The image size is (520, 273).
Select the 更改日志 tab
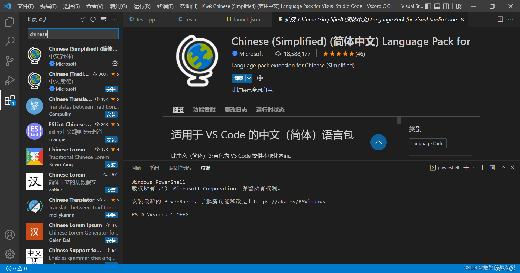click(x=236, y=110)
